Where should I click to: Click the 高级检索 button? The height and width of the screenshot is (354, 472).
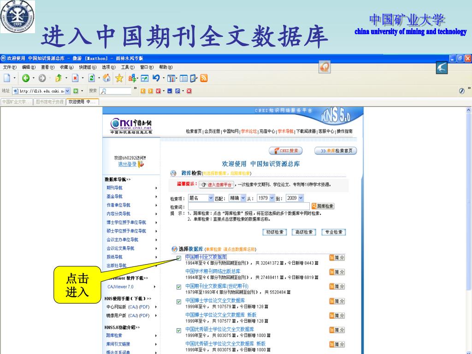pyautogui.click(x=304, y=232)
